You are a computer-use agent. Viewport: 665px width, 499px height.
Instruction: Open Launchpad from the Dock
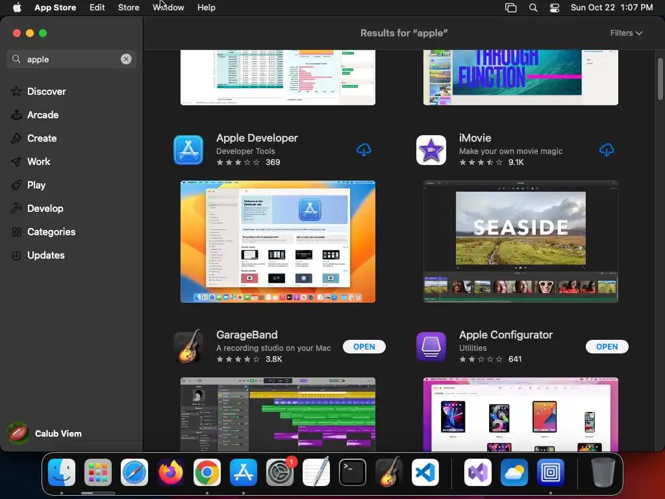coord(98,472)
